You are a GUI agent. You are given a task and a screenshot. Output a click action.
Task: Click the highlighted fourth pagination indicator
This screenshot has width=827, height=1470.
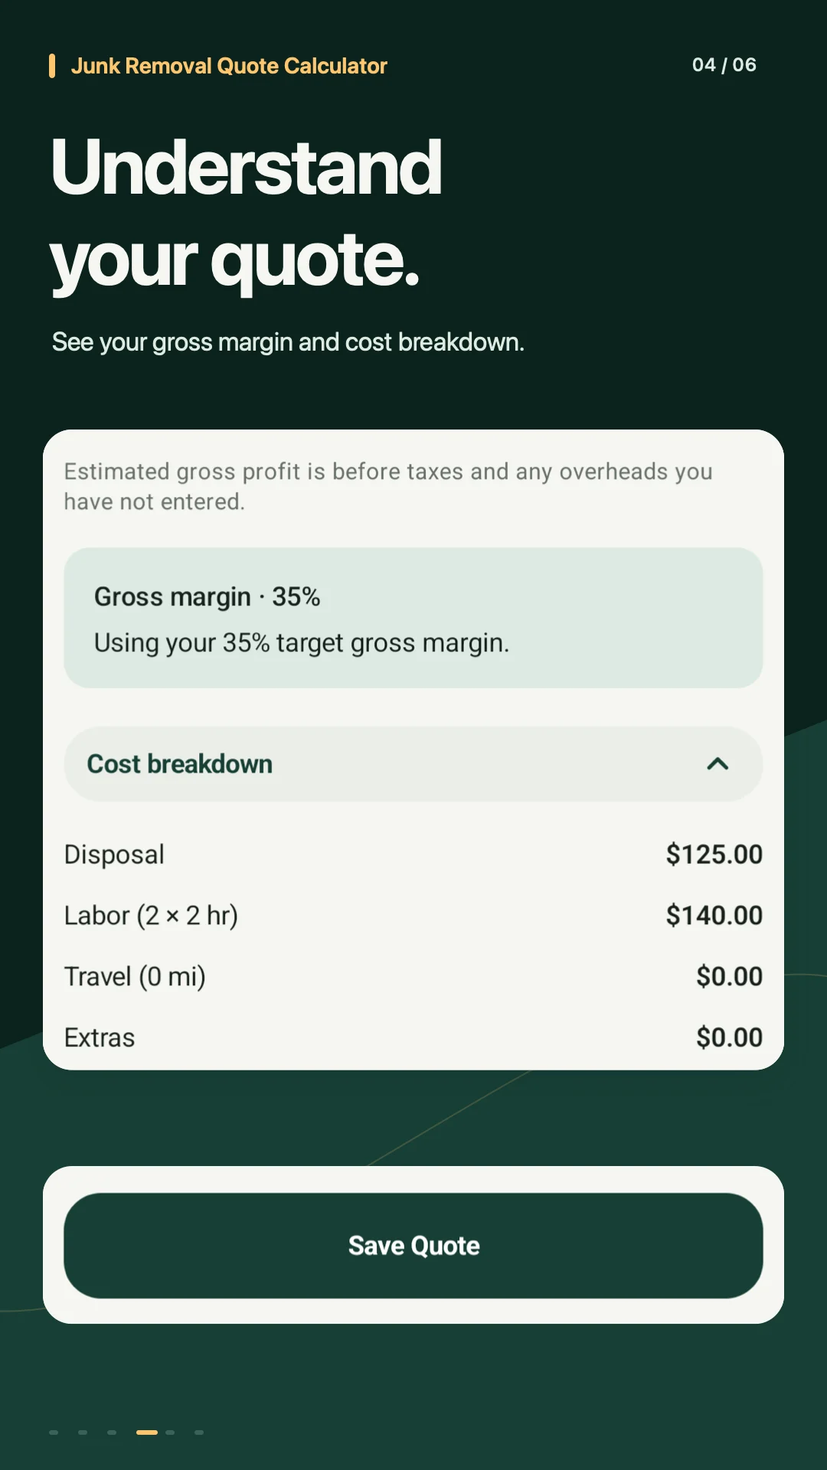pos(147,1432)
